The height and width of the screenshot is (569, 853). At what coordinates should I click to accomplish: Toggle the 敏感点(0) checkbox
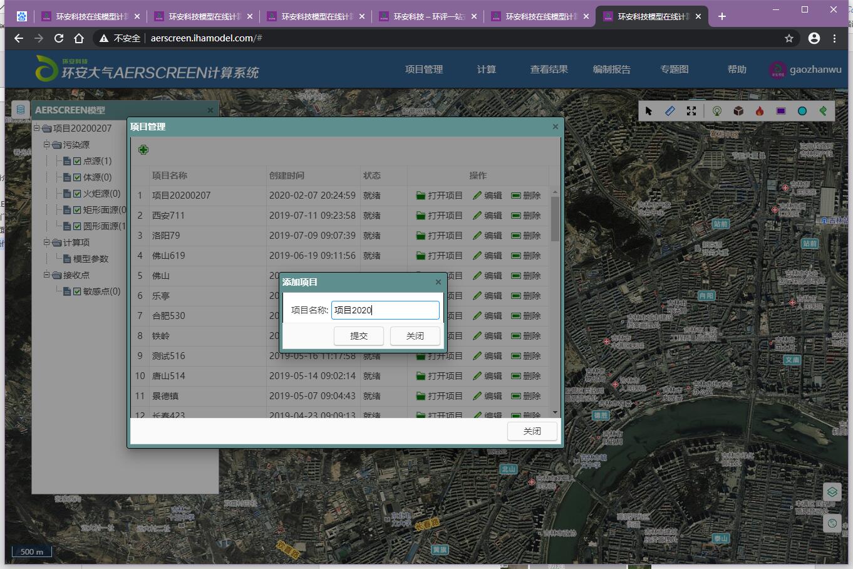pos(77,291)
